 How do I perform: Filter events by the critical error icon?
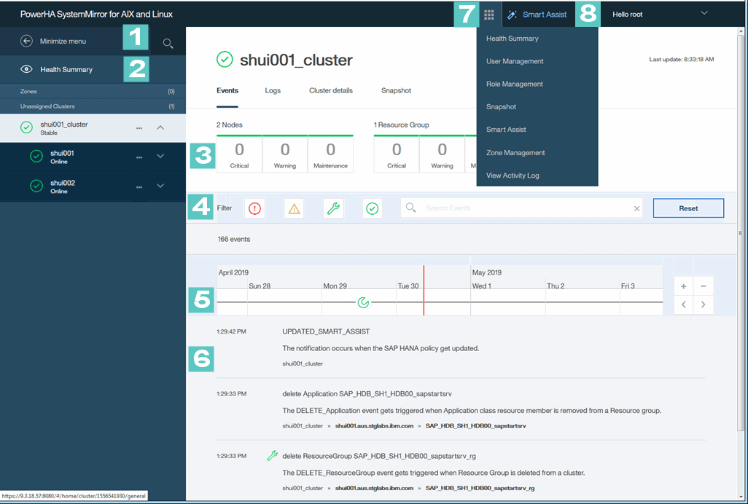click(x=254, y=208)
